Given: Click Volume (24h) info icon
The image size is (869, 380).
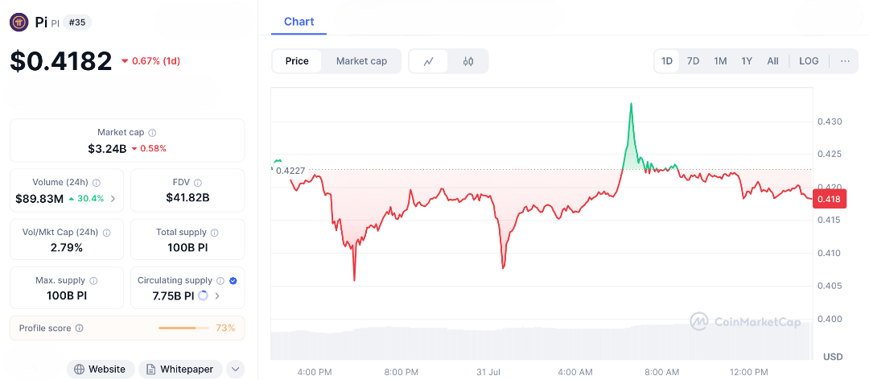Looking at the screenshot, I should point(97,183).
